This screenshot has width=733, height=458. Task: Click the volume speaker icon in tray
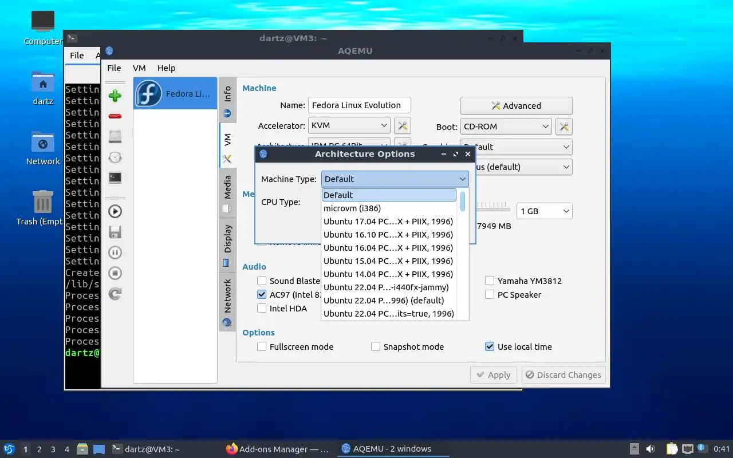[651, 449]
